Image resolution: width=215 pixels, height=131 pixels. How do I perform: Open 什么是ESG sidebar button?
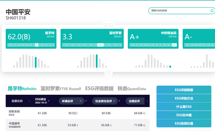pyautogui.click(x=184, y=107)
